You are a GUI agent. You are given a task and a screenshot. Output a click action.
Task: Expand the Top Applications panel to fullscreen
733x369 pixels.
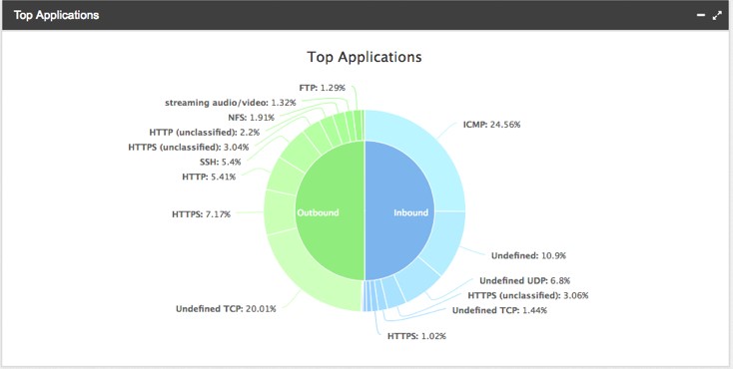pyautogui.click(x=717, y=15)
